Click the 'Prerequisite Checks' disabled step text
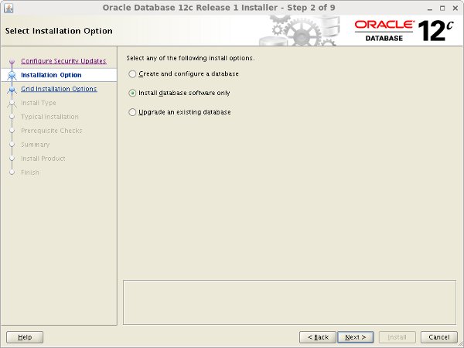This screenshot has width=464, height=348. click(52, 131)
